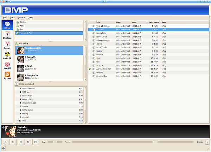Select artist ABBA in artist list

[23, 26]
